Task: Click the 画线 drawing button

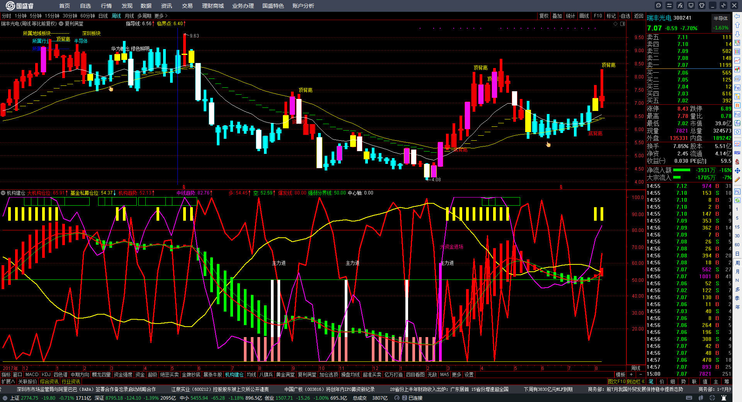Action: (584, 16)
